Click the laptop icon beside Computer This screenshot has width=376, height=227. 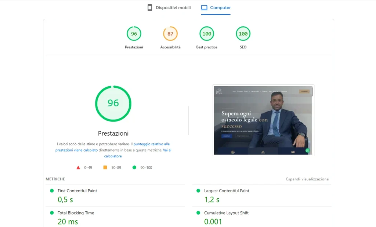(204, 8)
